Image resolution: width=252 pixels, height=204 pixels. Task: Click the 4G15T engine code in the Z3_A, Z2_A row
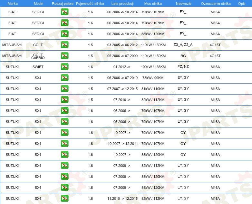coord(215,45)
